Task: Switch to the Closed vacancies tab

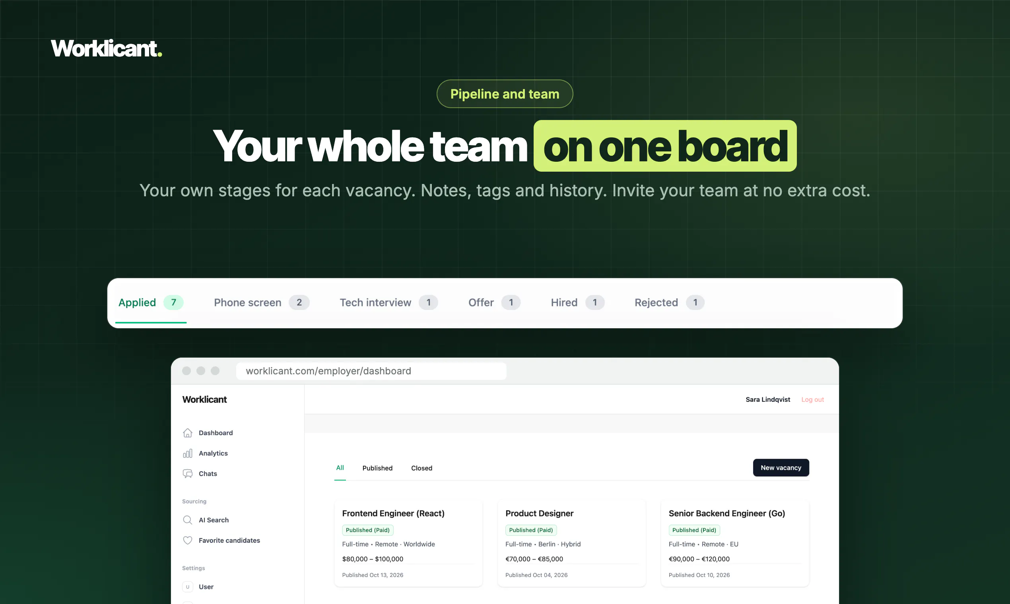Action: 421,468
